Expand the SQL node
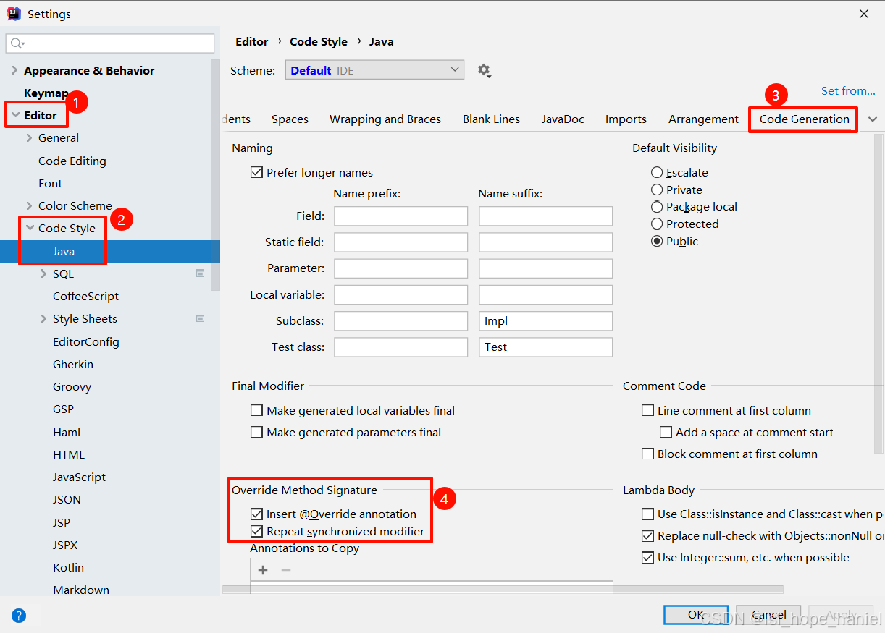This screenshot has height=633, width=885. point(44,273)
